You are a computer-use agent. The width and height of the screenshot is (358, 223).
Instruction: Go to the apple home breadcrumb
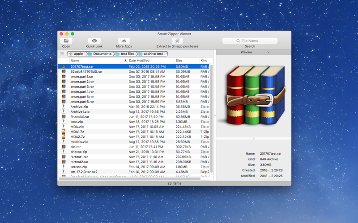coord(76,54)
